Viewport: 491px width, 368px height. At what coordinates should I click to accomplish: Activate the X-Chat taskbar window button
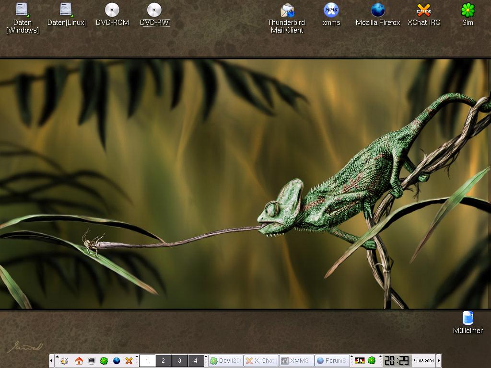coord(261,361)
